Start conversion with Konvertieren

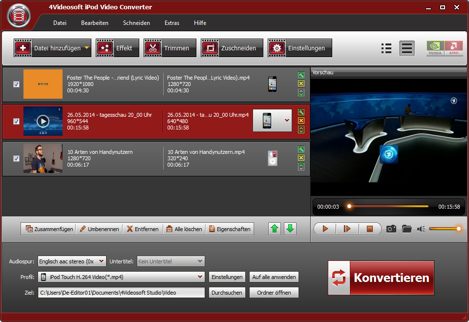pos(381,278)
